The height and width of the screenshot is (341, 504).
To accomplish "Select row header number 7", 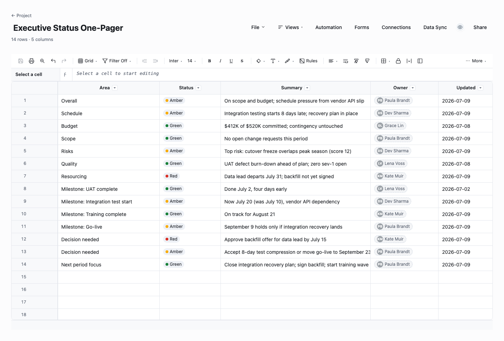I will (35, 176).
